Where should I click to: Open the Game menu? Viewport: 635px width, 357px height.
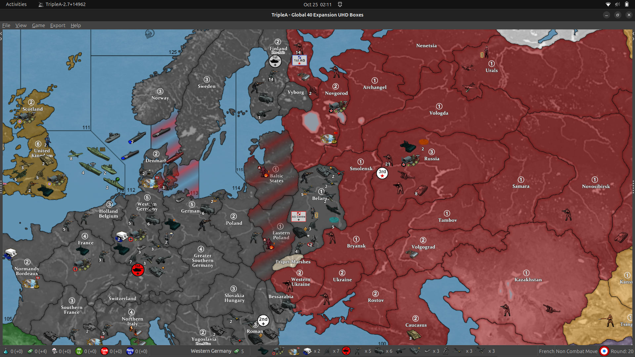pyautogui.click(x=38, y=25)
